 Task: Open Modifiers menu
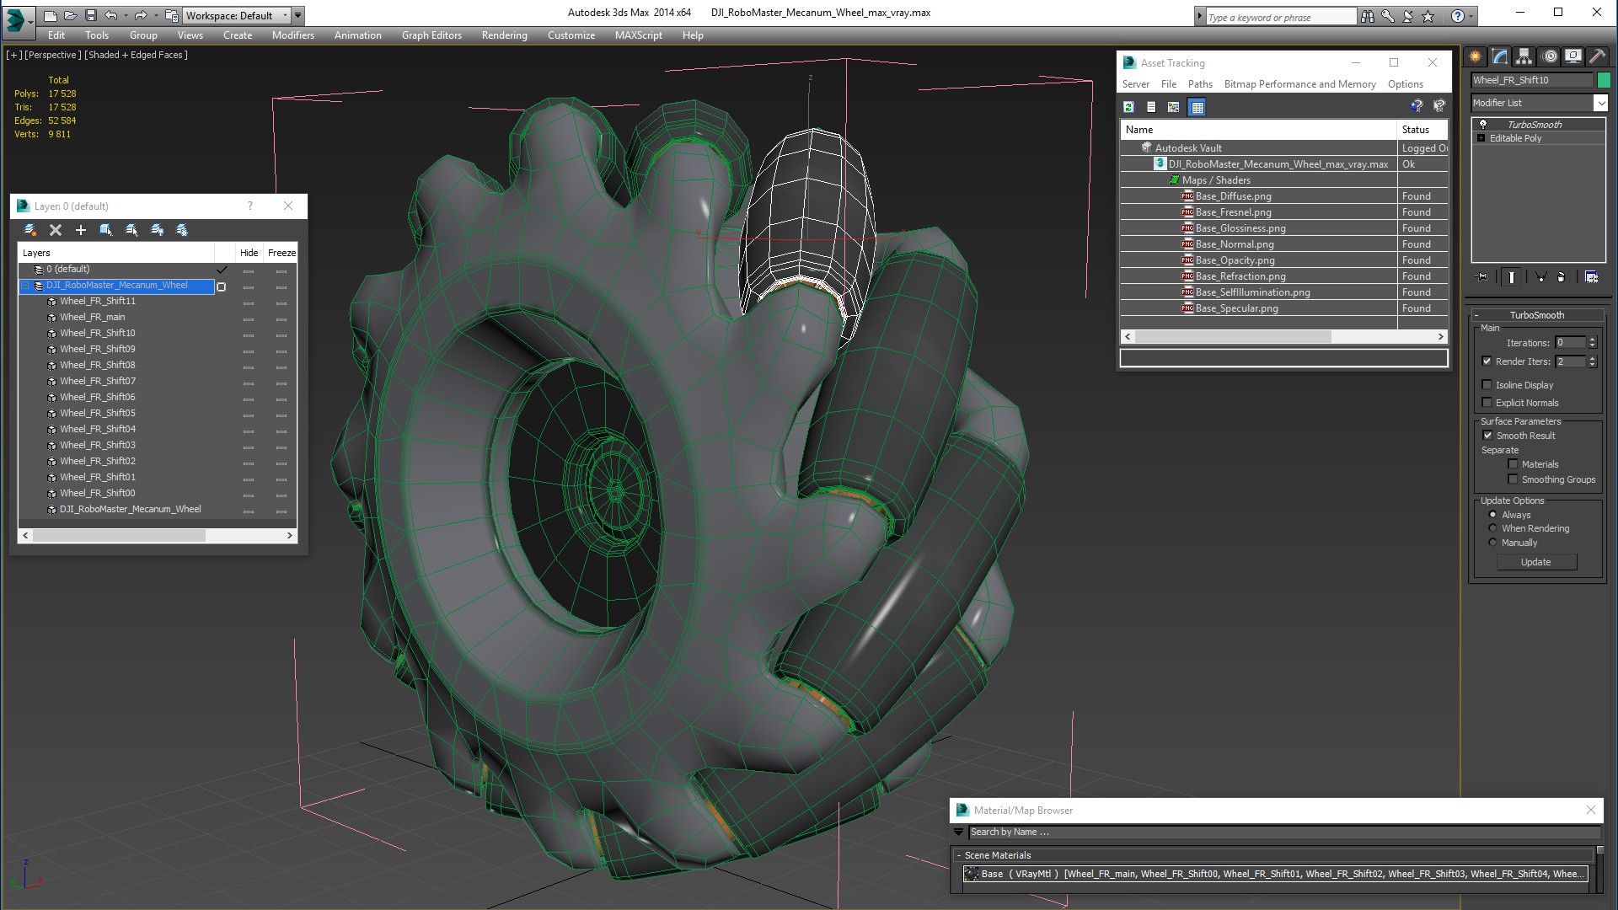(x=293, y=35)
